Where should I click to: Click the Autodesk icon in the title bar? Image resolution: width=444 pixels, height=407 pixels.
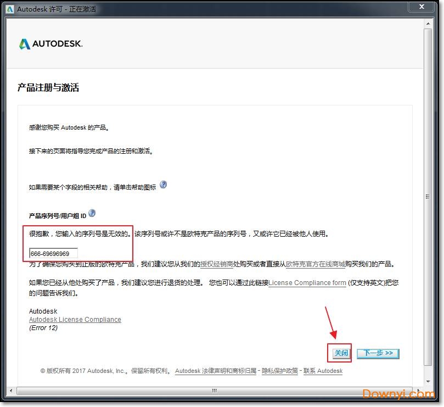[10, 9]
